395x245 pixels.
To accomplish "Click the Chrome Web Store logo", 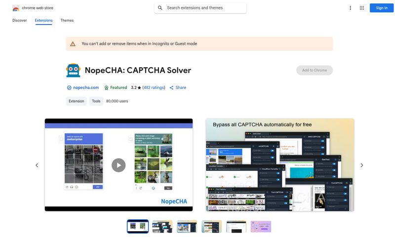I will pos(16,8).
